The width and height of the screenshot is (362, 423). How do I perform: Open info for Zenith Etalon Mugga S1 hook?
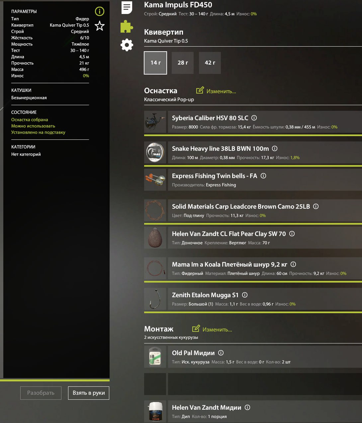(245, 295)
